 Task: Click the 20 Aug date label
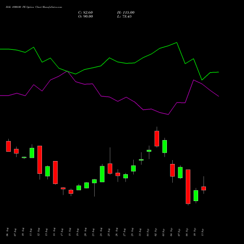coord(85,232)
